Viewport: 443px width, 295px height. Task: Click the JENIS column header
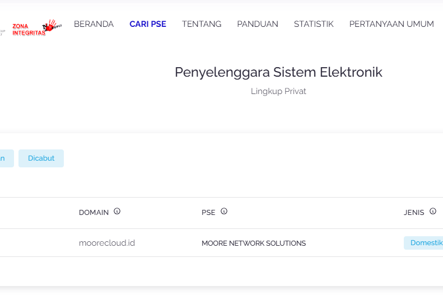[x=414, y=213]
